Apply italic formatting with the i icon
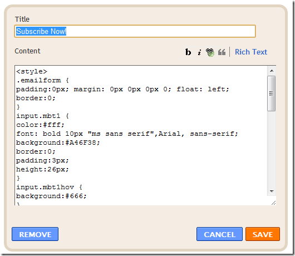 click(x=199, y=52)
